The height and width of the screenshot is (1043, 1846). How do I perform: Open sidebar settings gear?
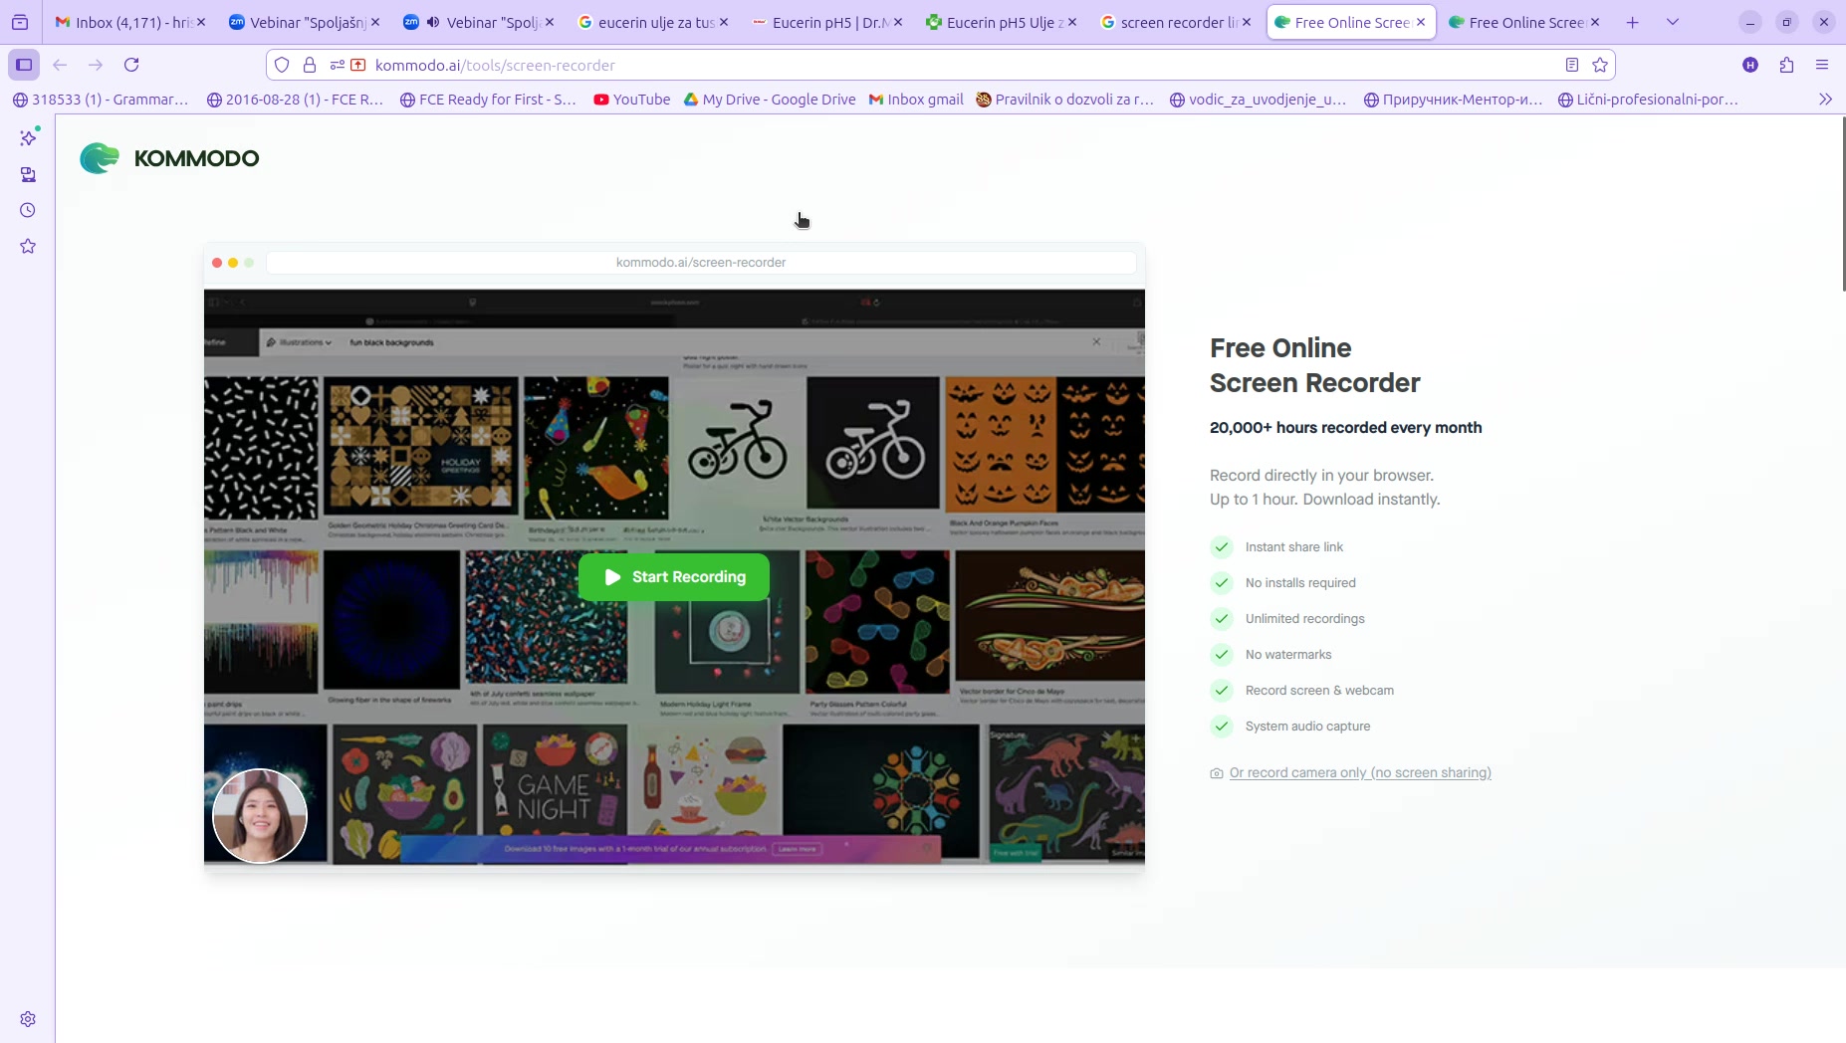click(x=28, y=1019)
